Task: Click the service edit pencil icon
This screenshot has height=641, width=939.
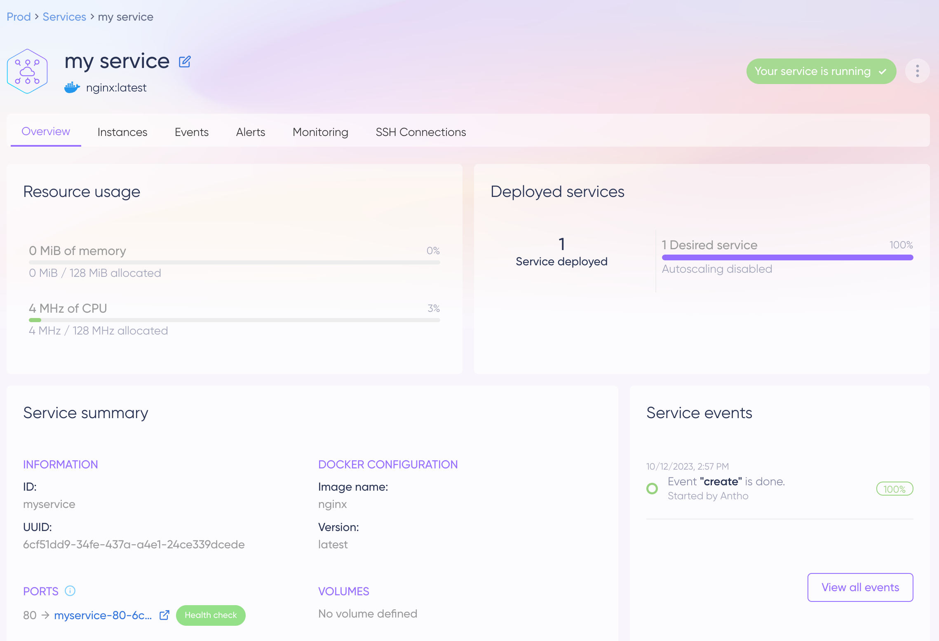Action: point(184,61)
